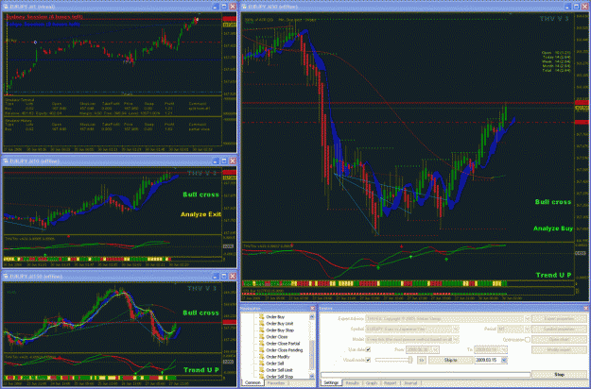The height and width of the screenshot is (389, 591).
Task: Click the EURJPY,M10 offline chart title icon
Action: [x=6, y=161]
